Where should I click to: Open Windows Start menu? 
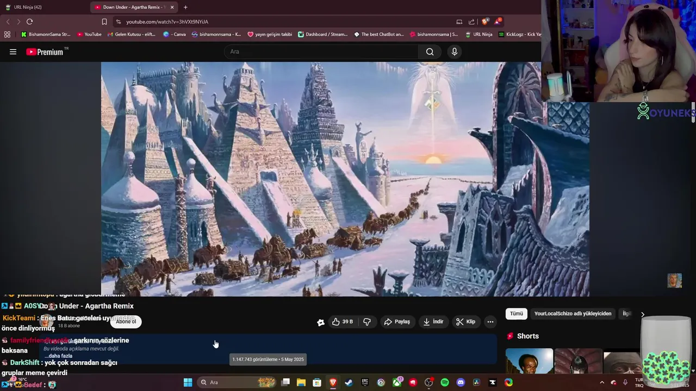tap(188, 382)
